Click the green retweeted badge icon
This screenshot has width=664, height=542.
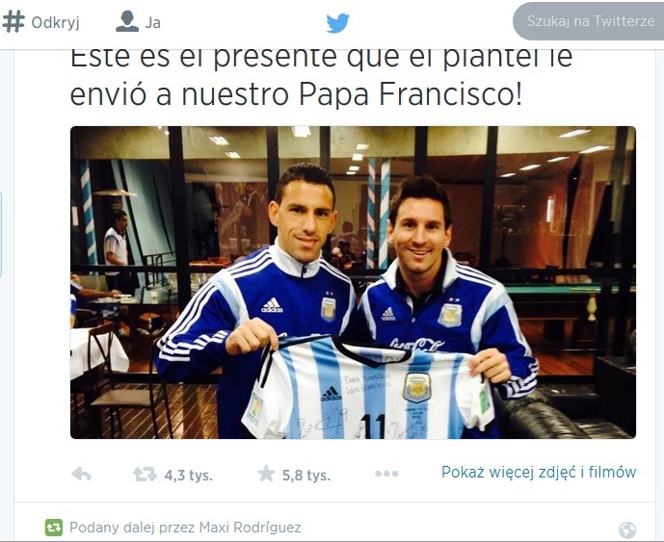pyautogui.click(x=53, y=528)
